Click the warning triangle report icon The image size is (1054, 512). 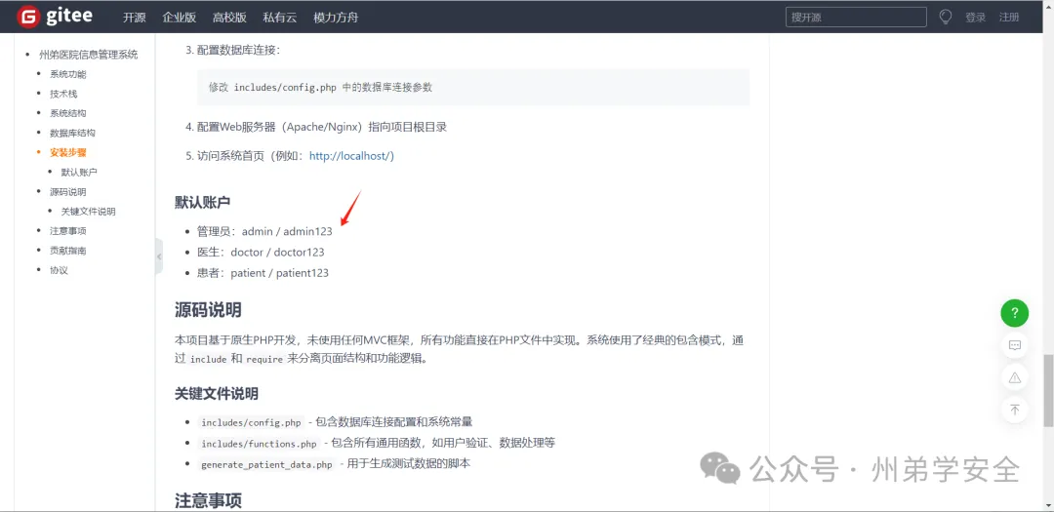click(x=1014, y=377)
